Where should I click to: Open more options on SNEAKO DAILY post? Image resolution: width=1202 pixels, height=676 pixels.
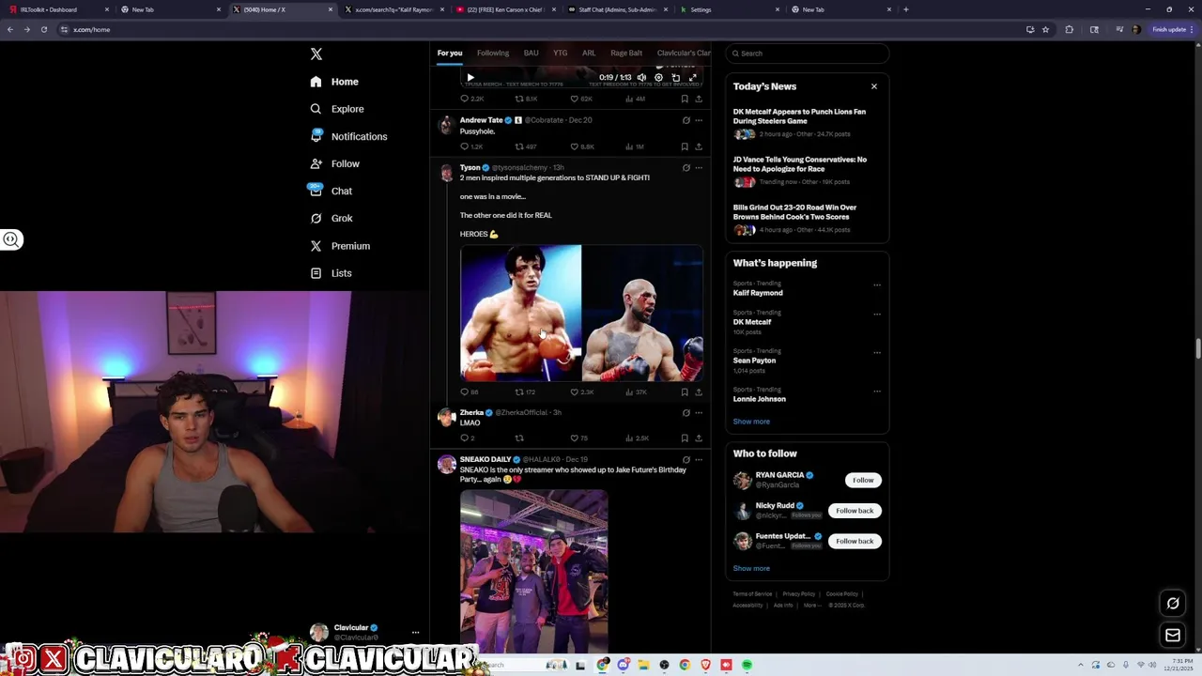[698, 460]
